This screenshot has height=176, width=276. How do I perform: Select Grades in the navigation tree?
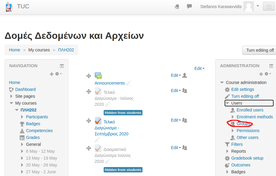(33, 137)
